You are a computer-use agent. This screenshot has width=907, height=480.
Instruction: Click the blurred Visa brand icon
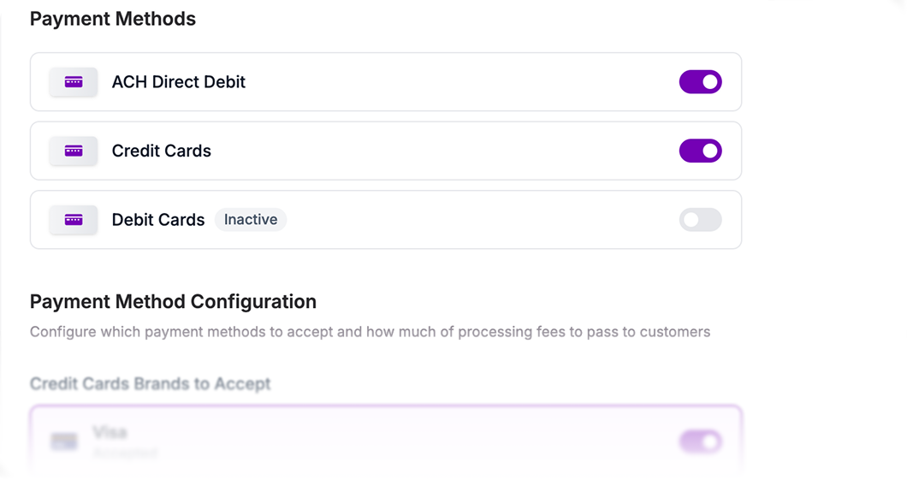(x=63, y=441)
